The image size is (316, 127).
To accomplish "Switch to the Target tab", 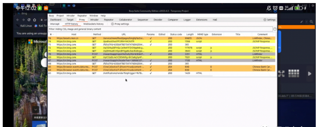I will [x=70, y=20].
